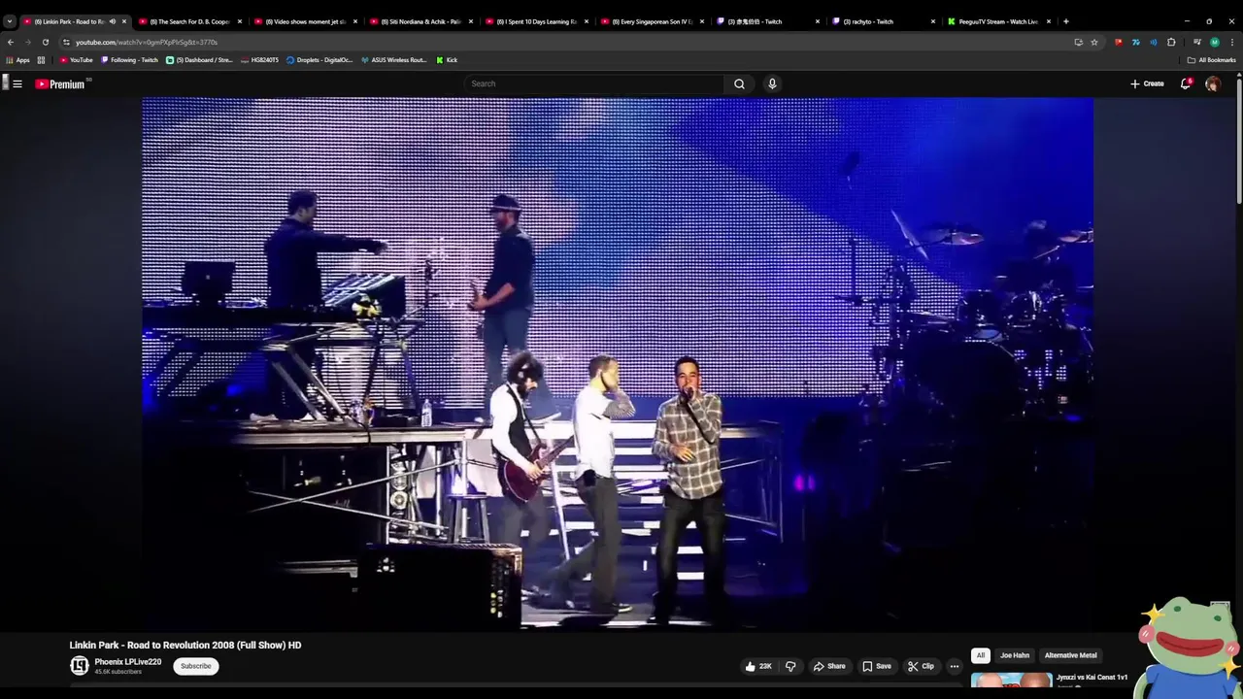Screen dimensions: 1243x699
Task: Open the Apps shortcut in bookmarks bar
Action: (x=18, y=60)
